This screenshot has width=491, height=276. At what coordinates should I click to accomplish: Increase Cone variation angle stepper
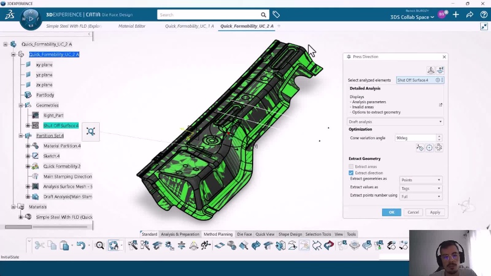[439, 136]
